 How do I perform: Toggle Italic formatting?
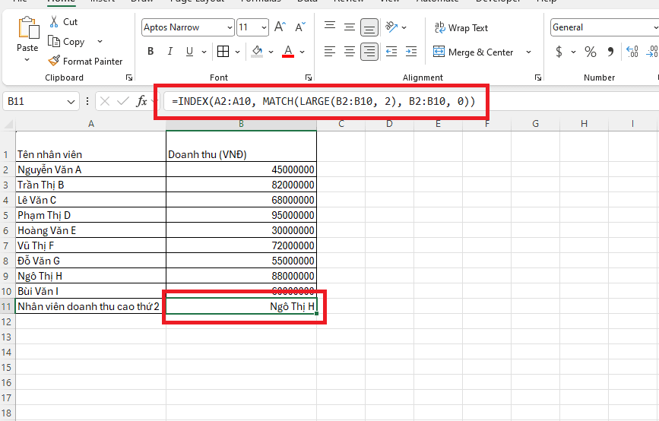[170, 51]
